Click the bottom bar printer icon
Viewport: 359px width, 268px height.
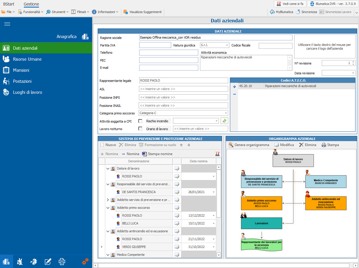click(62, 262)
